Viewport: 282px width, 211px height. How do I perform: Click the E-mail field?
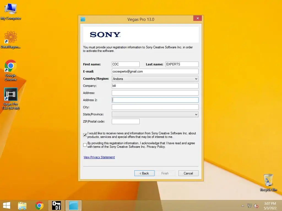[155, 71]
